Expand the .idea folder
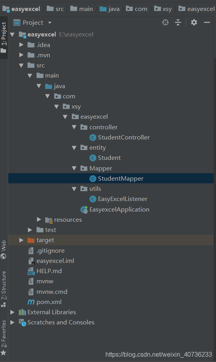This screenshot has width=216, height=362. click(21, 45)
